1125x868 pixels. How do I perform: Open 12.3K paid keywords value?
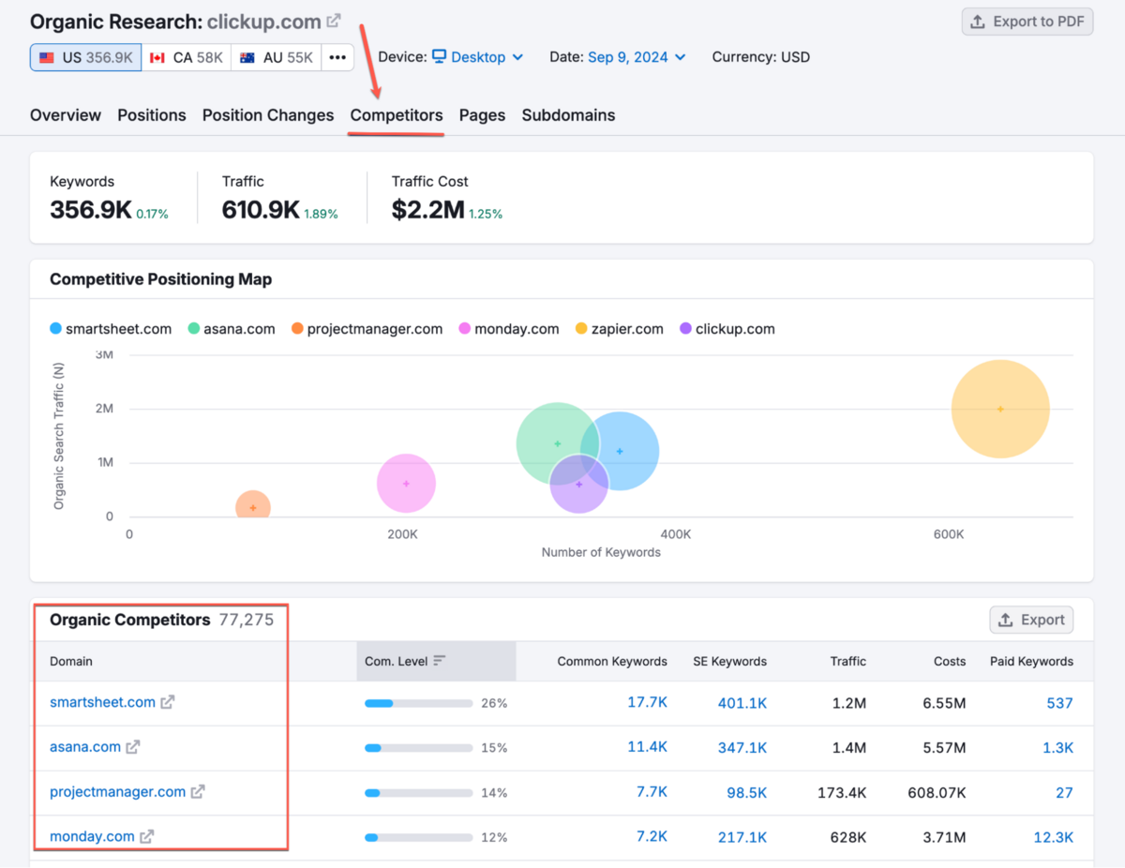(x=1054, y=837)
